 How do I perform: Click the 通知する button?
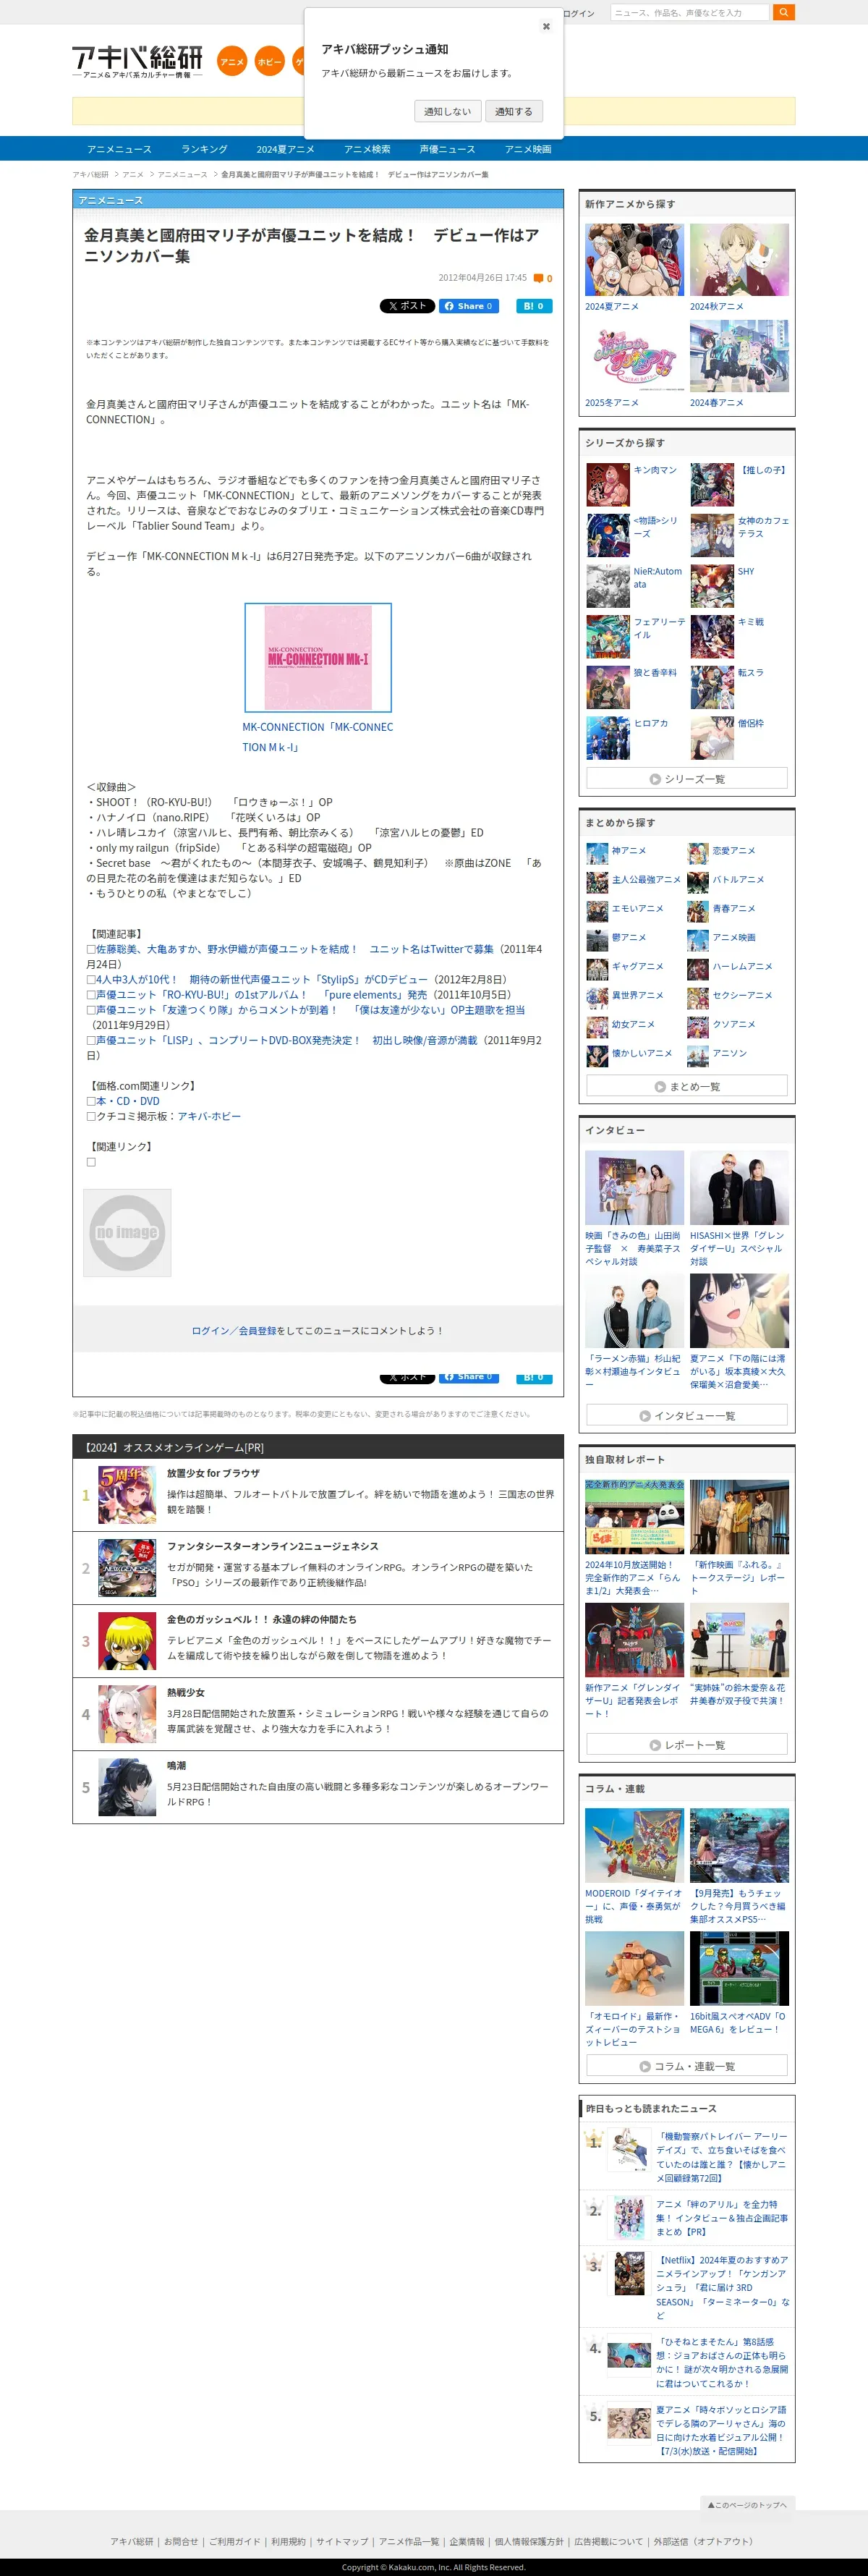point(514,111)
